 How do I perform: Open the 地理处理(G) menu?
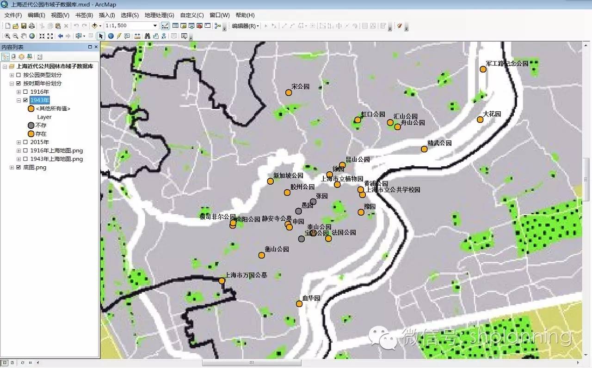point(159,15)
